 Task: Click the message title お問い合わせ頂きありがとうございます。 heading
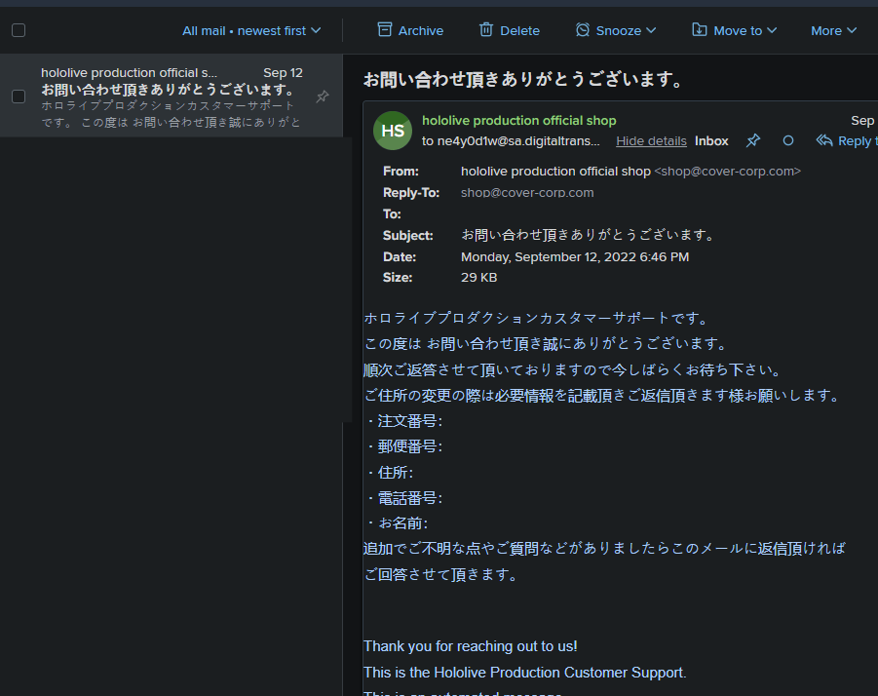coord(523,80)
